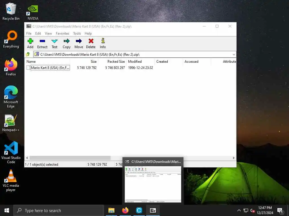The width and height of the screenshot is (289, 216).
Task: Click the Extract toolbar icon
Action: coord(42,41)
